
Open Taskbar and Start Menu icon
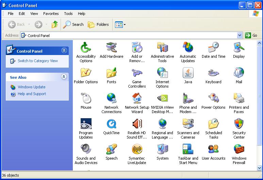pos(188,149)
